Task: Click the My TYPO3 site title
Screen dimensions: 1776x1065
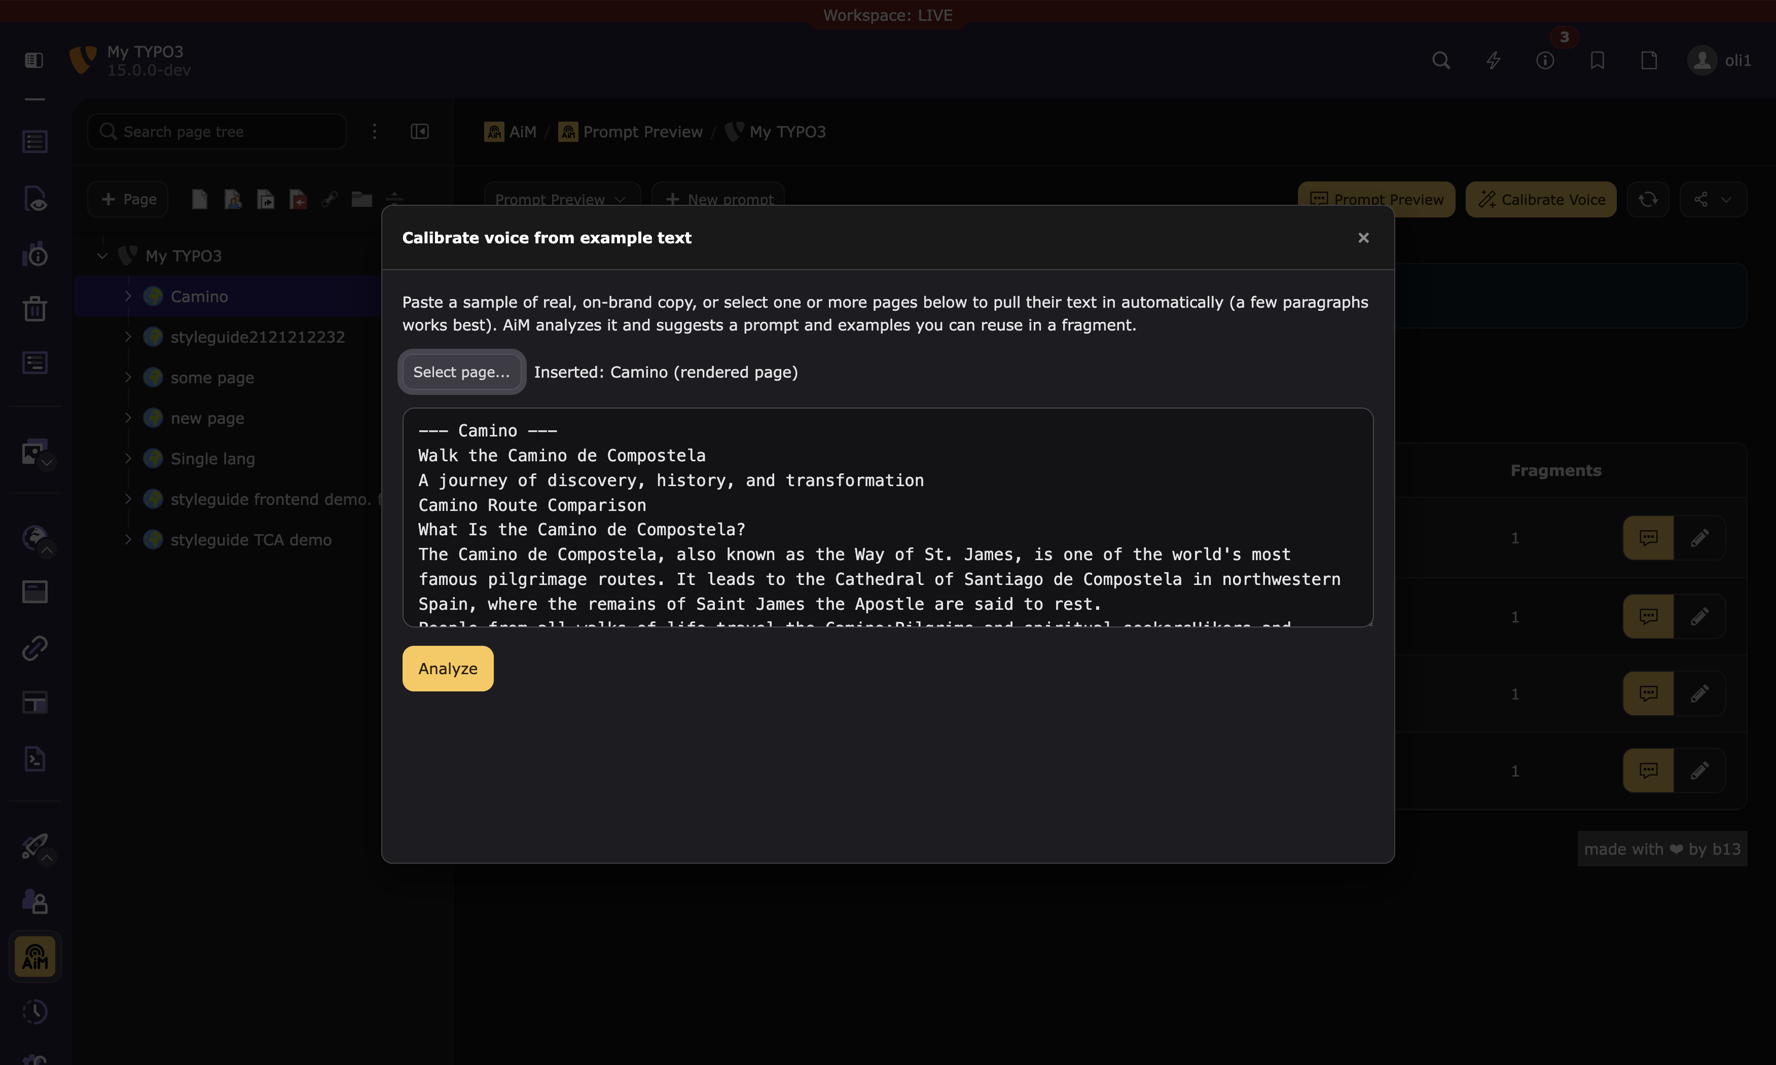Action: coord(145,52)
